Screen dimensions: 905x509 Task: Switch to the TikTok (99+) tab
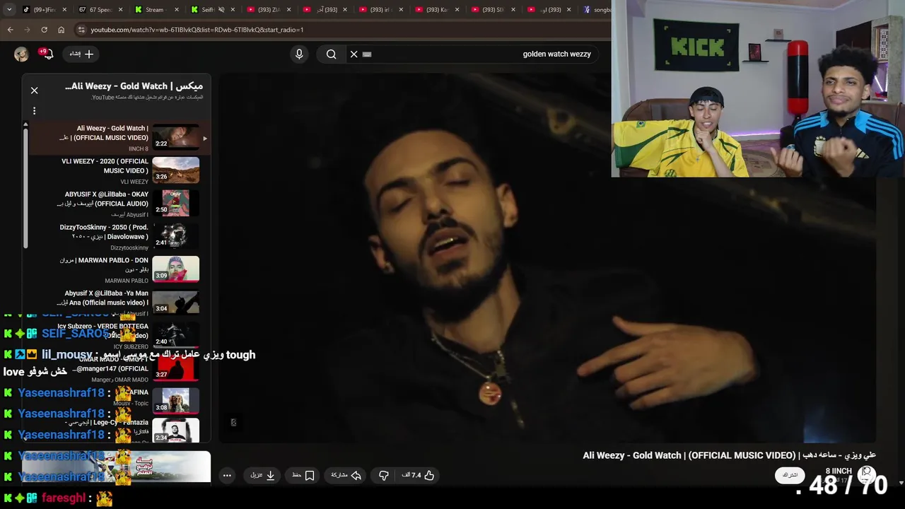pyautogui.click(x=45, y=10)
